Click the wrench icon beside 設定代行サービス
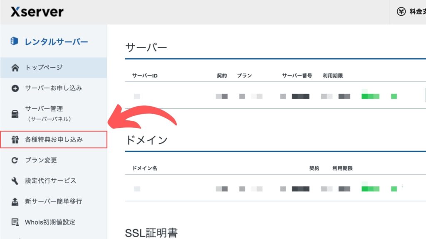426x239 pixels. coord(15,181)
